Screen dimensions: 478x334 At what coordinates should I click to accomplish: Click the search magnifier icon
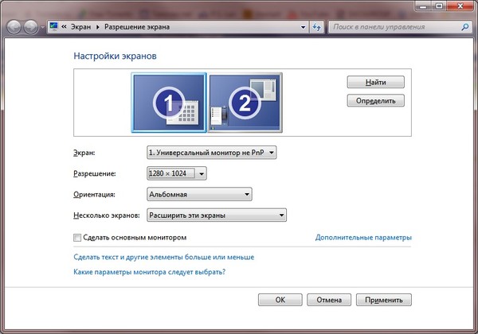pyautogui.click(x=465, y=27)
